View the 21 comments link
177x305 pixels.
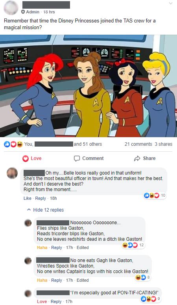pyautogui.click(x=138, y=144)
